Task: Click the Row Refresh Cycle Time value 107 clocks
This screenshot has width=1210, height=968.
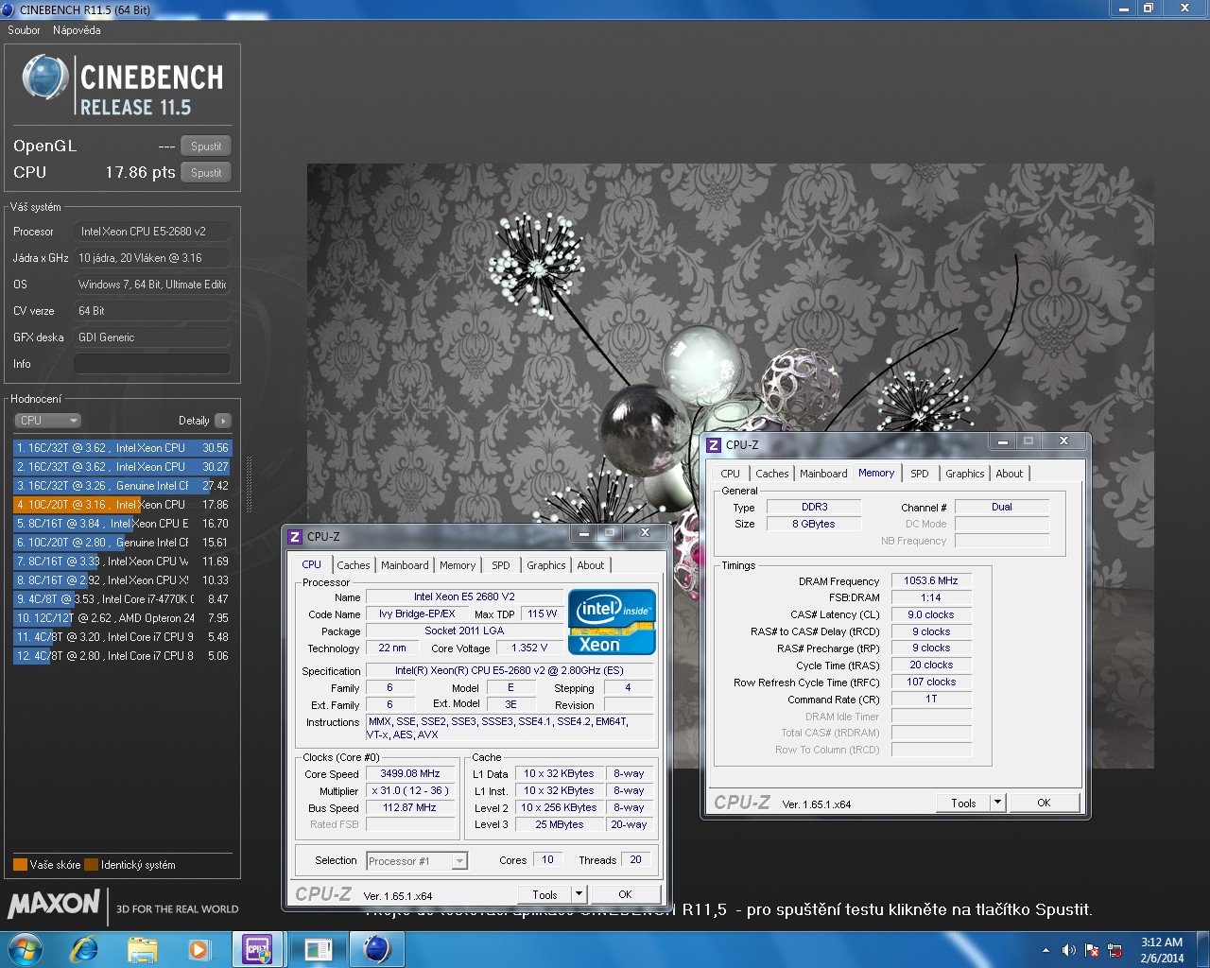Action: (x=931, y=682)
